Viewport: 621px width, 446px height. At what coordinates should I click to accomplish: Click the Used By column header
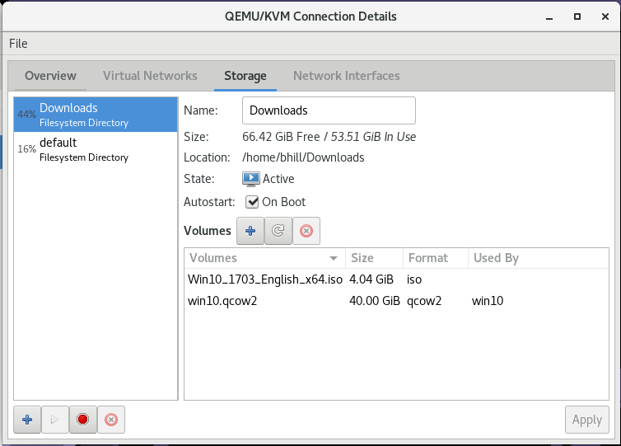click(x=539, y=258)
